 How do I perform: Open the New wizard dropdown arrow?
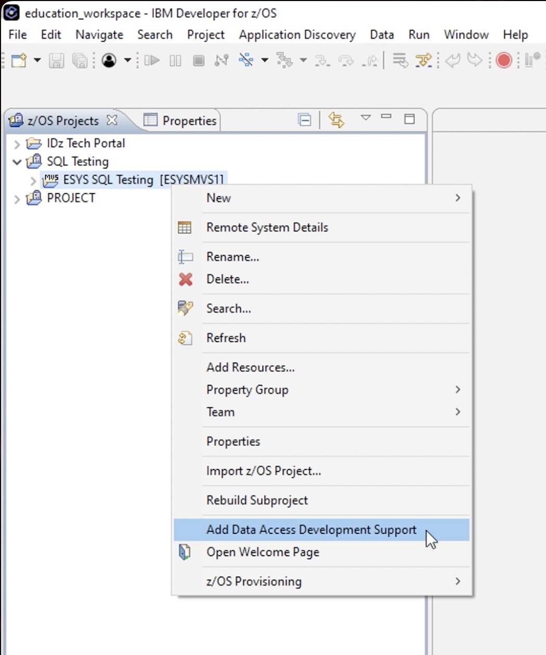pyautogui.click(x=37, y=60)
